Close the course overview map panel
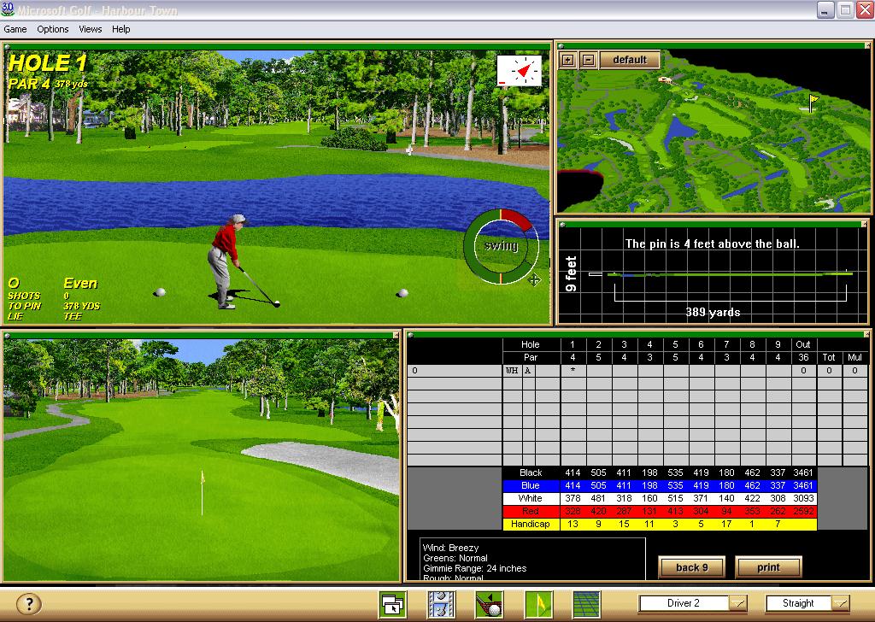The height and width of the screenshot is (622, 875). pyautogui.click(x=866, y=46)
